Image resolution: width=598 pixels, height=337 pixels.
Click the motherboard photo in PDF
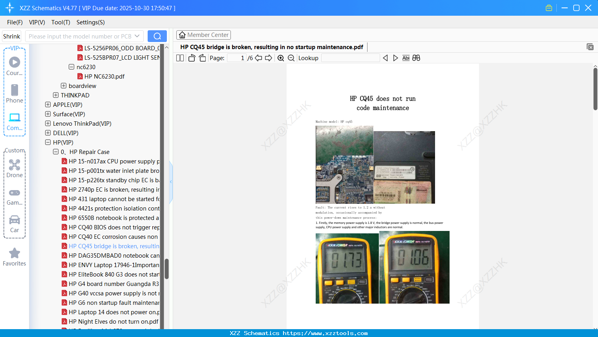[344, 165]
